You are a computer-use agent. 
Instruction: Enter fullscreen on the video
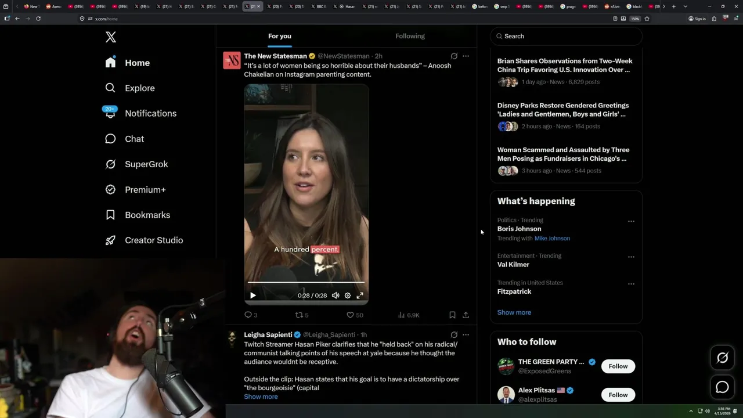[x=360, y=296]
